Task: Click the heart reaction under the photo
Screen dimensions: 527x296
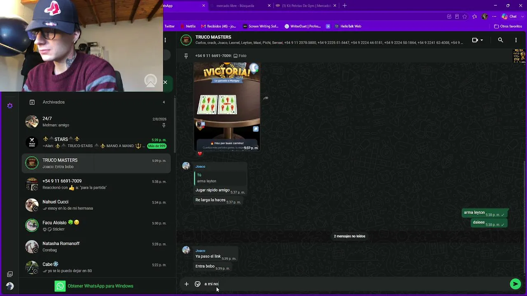Action: [x=200, y=154]
